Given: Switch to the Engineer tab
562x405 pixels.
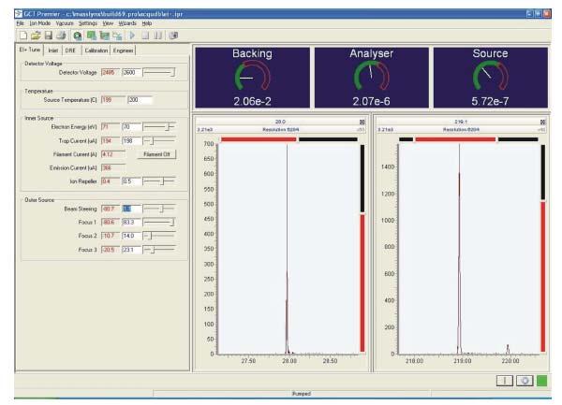Looking at the screenshot, I should [123, 51].
